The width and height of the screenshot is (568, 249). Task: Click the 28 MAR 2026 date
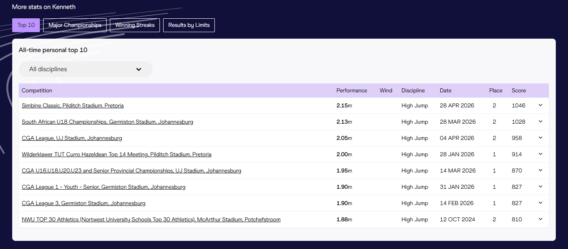coord(458,122)
